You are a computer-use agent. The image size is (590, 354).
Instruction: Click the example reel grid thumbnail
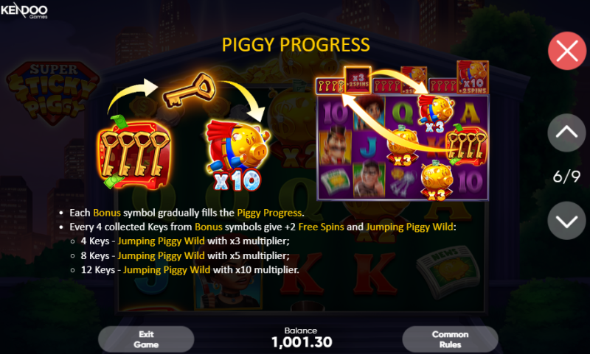click(x=403, y=146)
